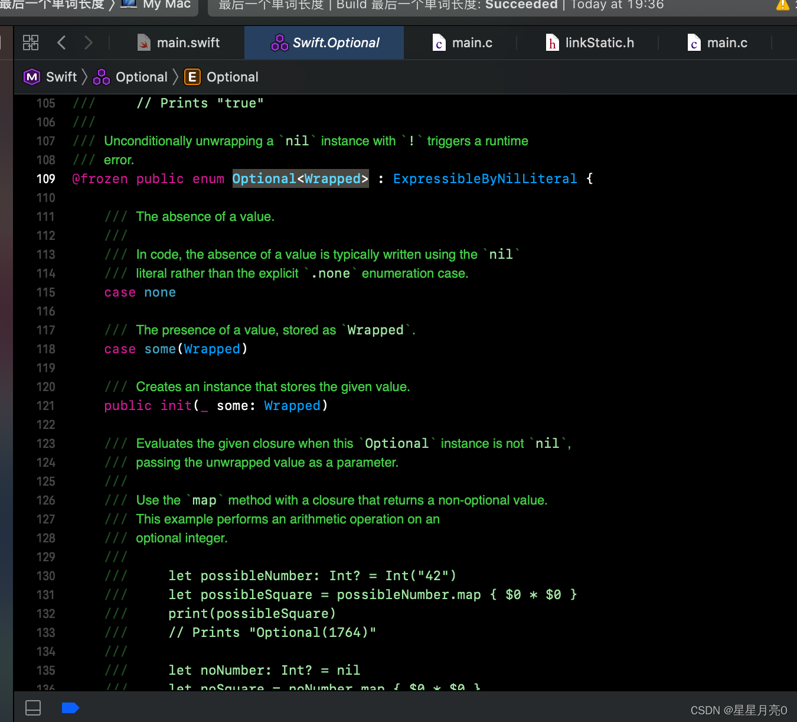Click the enum keyword on line 109
Screen dimensions: 797x722
pos(208,179)
